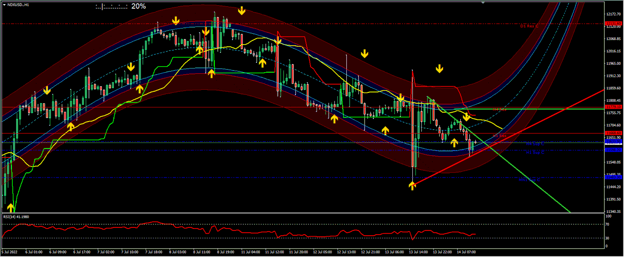
Task: Click the red 11668.65 price tag
Action: (614, 133)
